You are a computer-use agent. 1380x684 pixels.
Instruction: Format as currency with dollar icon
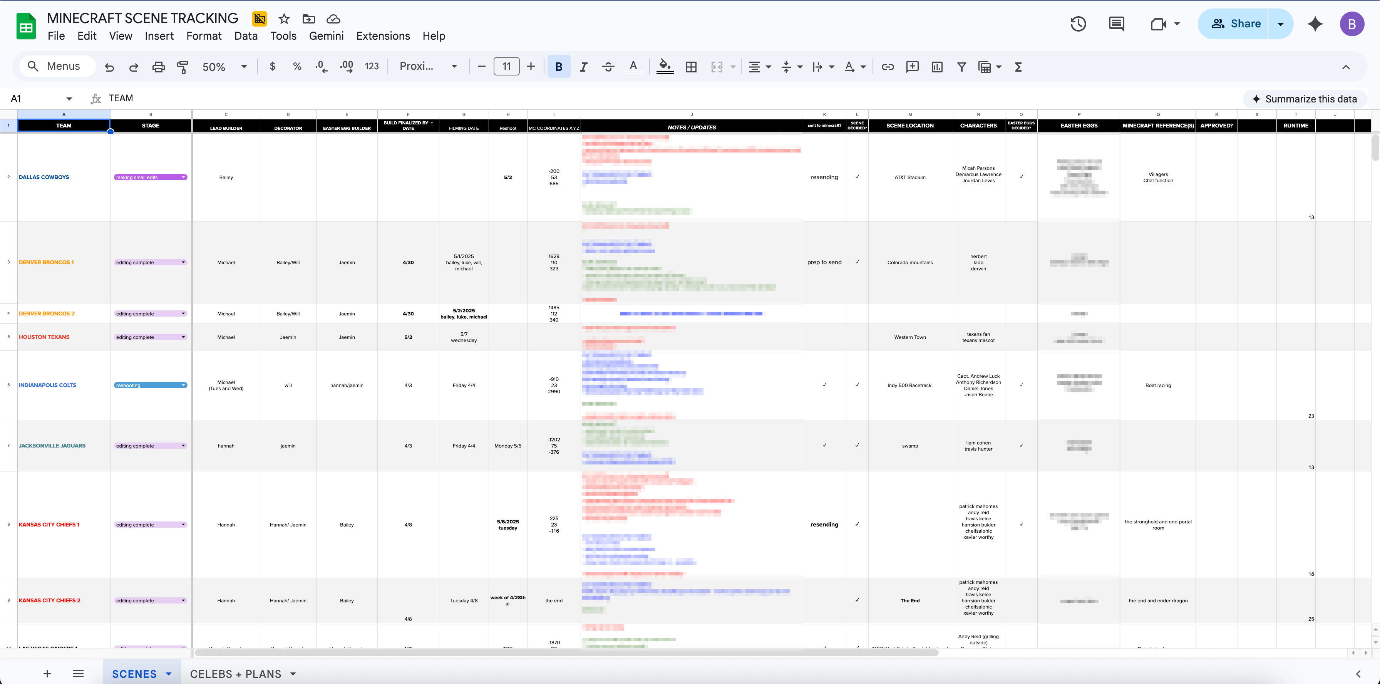pyautogui.click(x=273, y=66)
